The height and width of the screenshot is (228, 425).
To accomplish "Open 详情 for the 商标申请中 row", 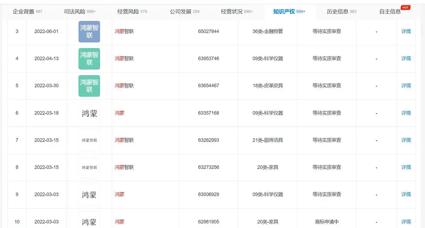I will (x=406, y=222).
